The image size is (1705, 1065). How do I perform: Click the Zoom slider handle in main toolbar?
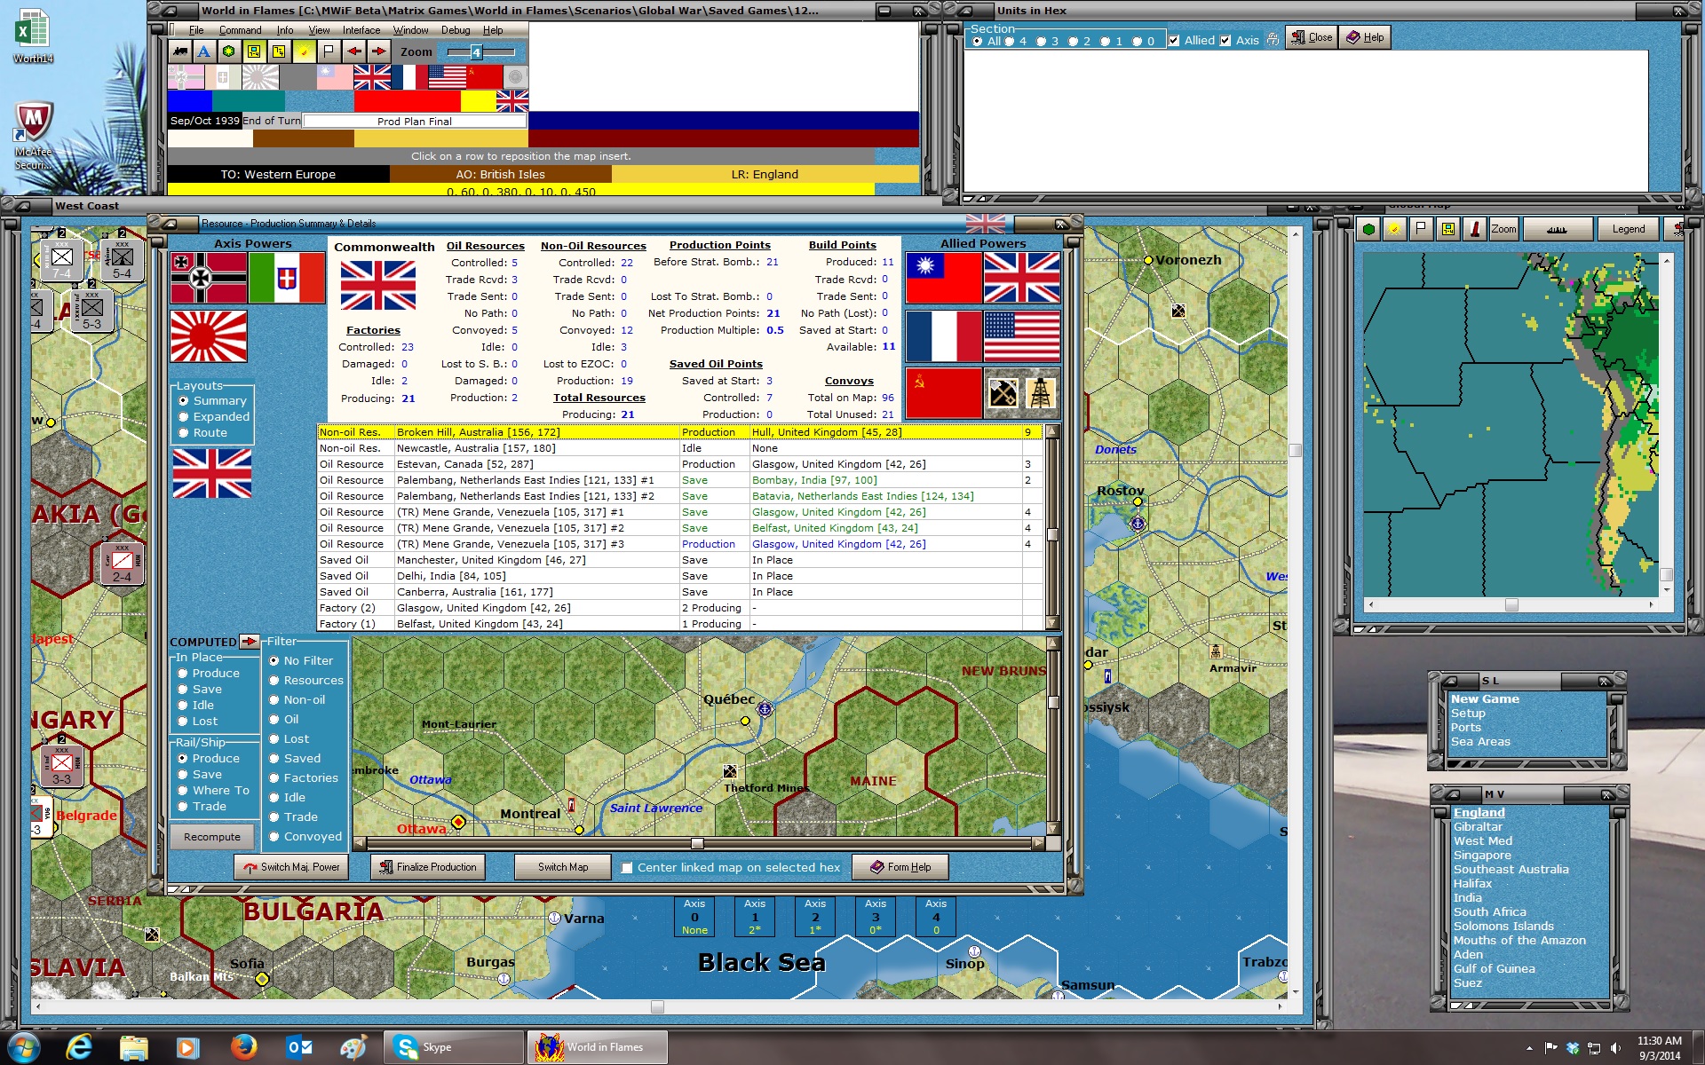tap(475, 52)
